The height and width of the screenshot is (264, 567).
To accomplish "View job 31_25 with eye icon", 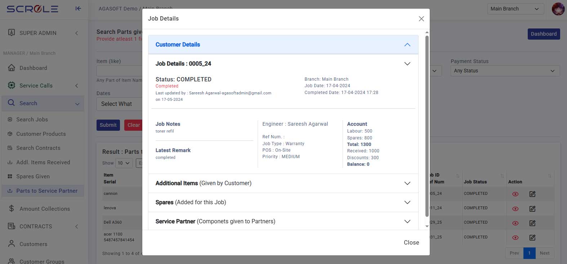I will [x=515, y=238].
